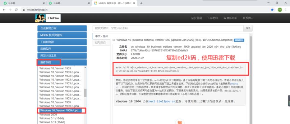Image resolution: width=290 pixels, height=124 pixels.
Task: Open the green profile avatar in Chrome
Action: coord(280,10)
